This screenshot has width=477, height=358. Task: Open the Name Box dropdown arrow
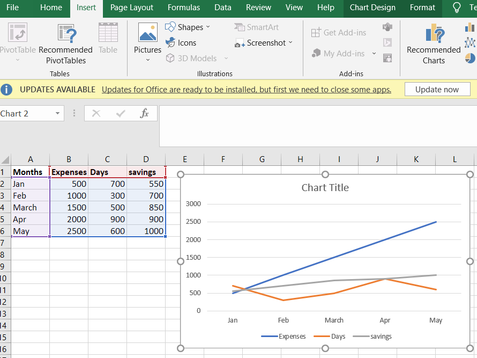tap(57, 114)
